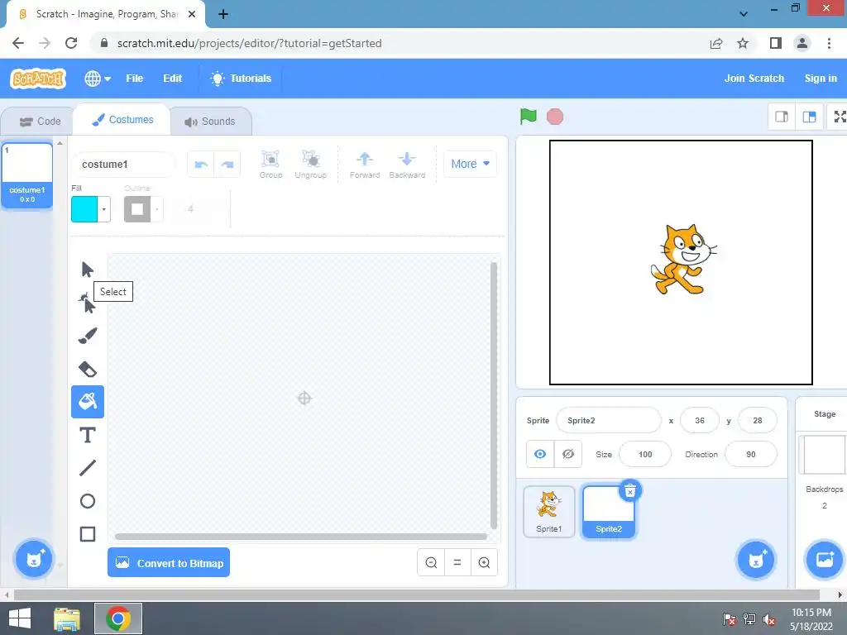The image size is (847, 635).
Task: Send the selection Backward
Action: pos(407,165)
